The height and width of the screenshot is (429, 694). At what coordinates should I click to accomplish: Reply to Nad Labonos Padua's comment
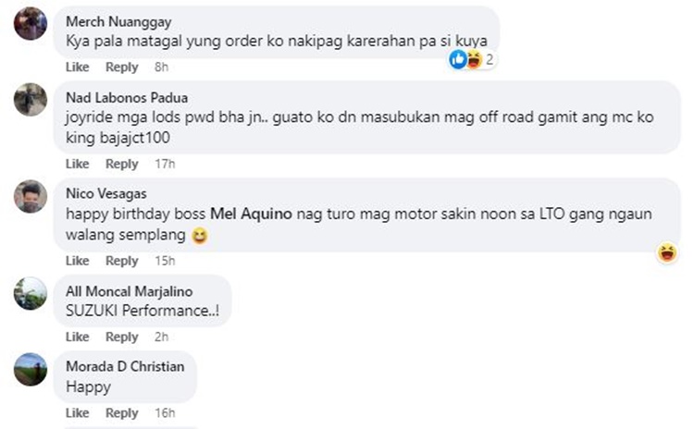121,164
